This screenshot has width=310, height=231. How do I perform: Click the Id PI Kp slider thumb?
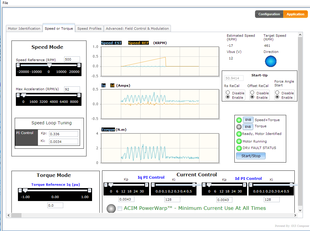click(x=209, y=185)
